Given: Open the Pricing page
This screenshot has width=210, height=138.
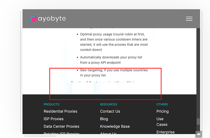Looking at the screenshot, I should (162, 111).
